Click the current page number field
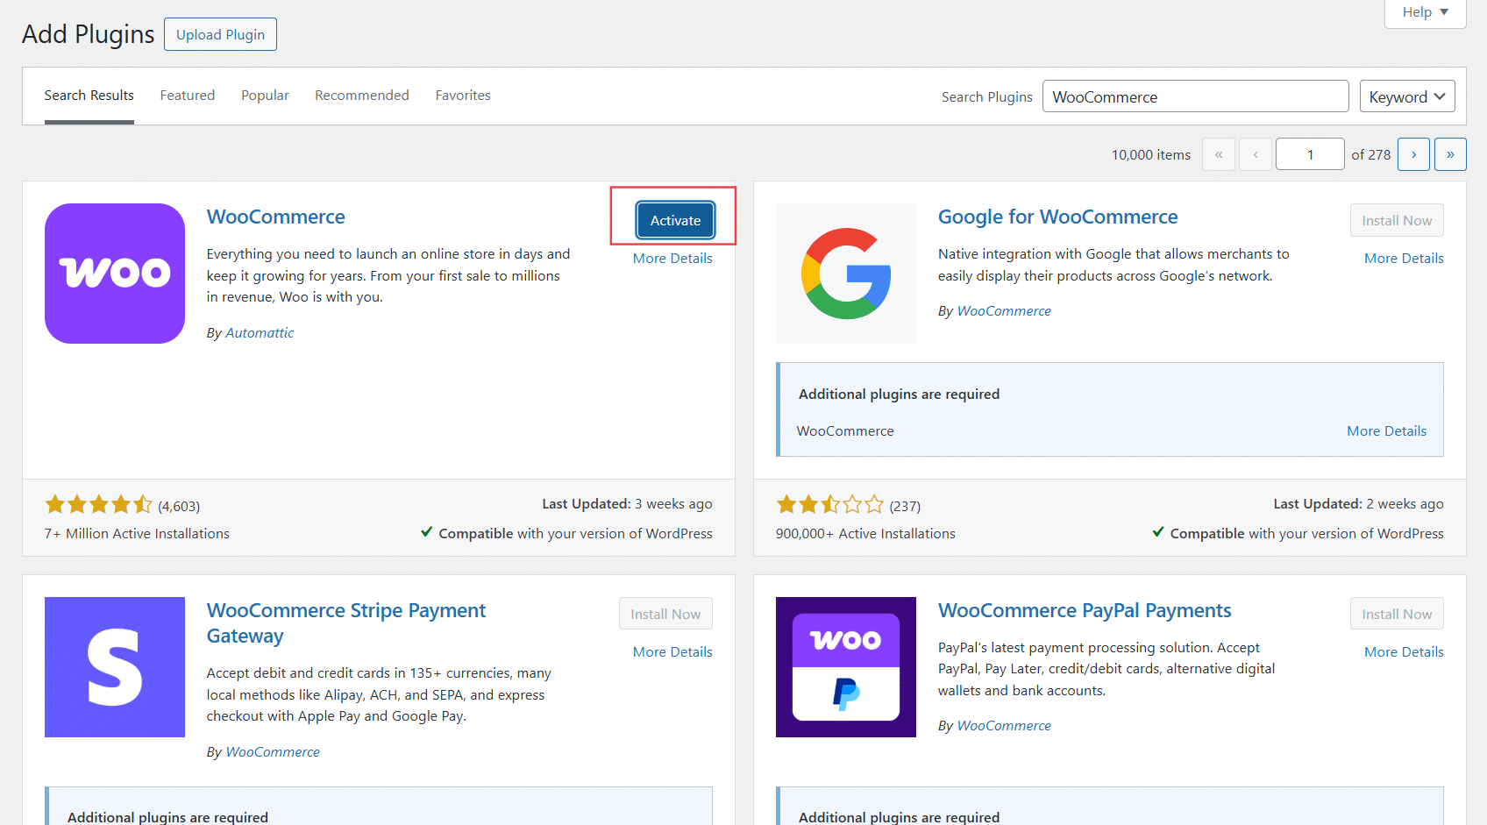Image resolution: width=1487 pixels, height=825 pixels. pos(1310,154)
